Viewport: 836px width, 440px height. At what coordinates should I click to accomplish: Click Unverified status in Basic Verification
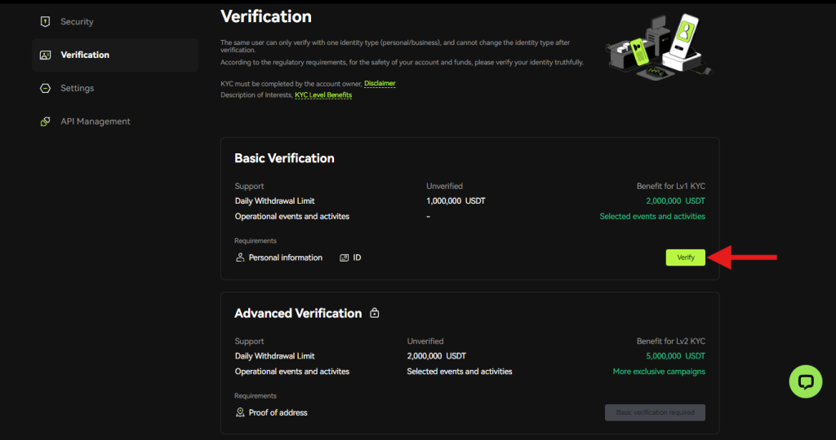[444, 187]
